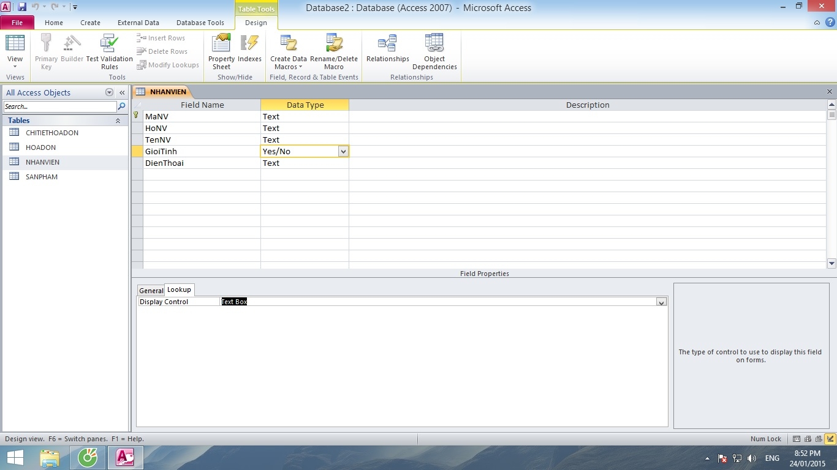
Task: Click the Rename/Delete Macro icon
Action: pyautogui.click(x=334, y=51)
